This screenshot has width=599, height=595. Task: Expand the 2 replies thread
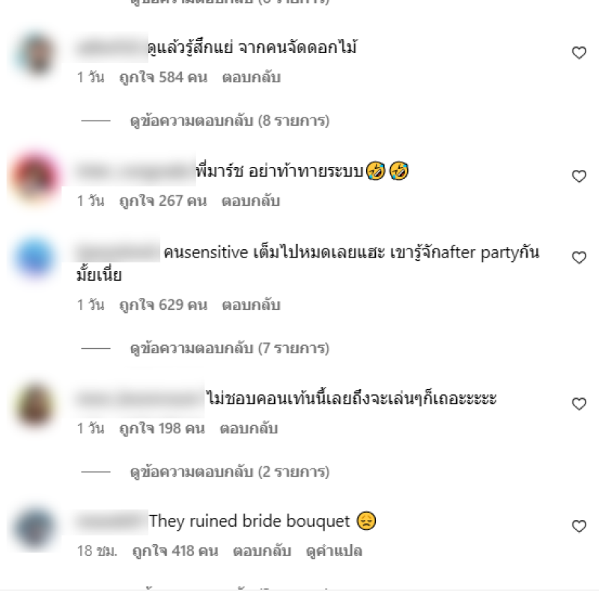pyautogui.click(x=230, y=472)
